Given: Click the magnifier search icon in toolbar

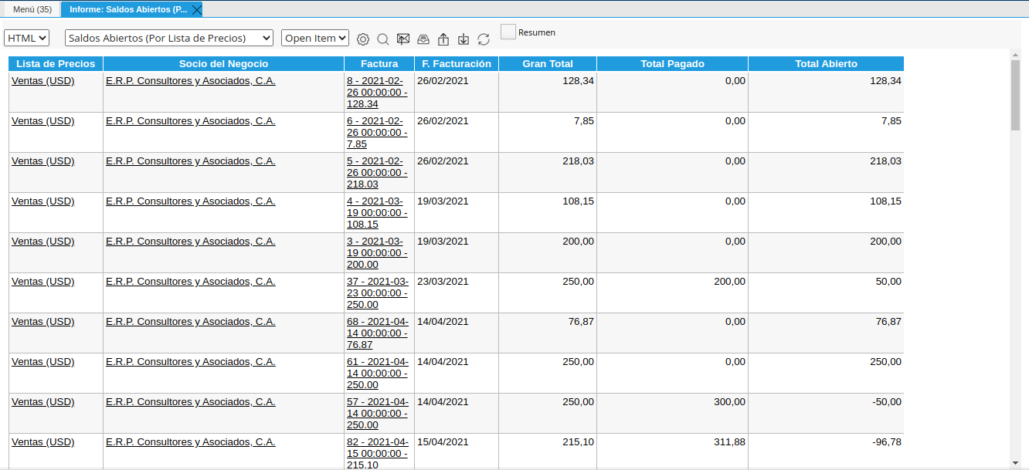Looking at the screenshot, I should pos(382,39).
